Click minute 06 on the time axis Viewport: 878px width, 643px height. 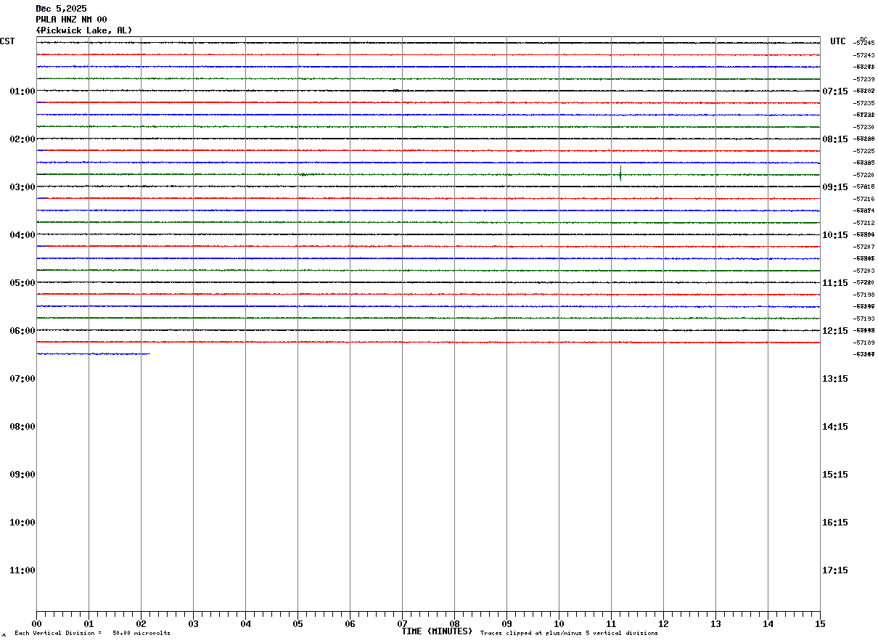click(x=350, y=624)
